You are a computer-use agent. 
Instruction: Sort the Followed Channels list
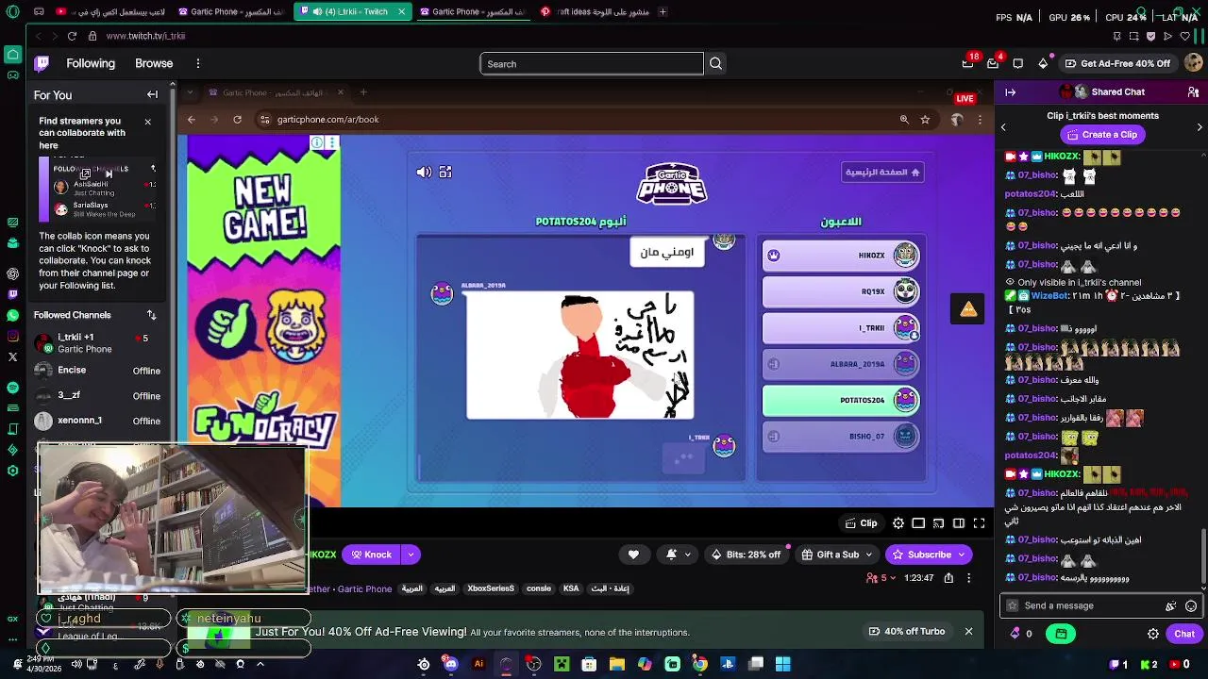click(x=151, y=315)
